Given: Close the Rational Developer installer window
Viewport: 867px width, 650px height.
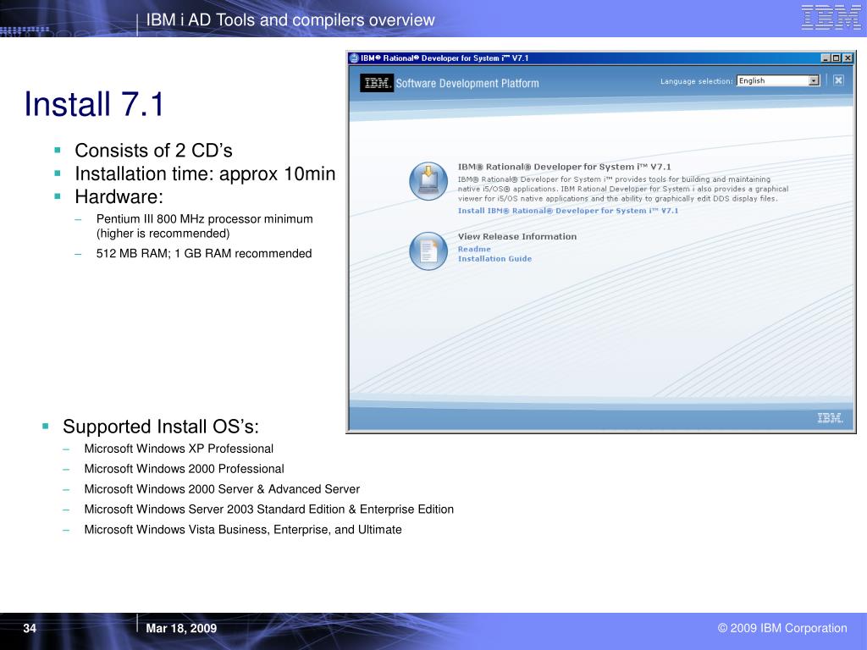Looking at the screenshot, I should click(847, 58).
